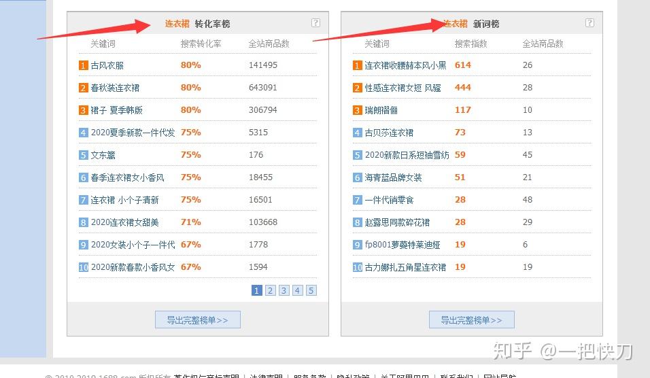Export full 转化率榜 list button
This screenshot has height=378, width=650.
(198, 320)
